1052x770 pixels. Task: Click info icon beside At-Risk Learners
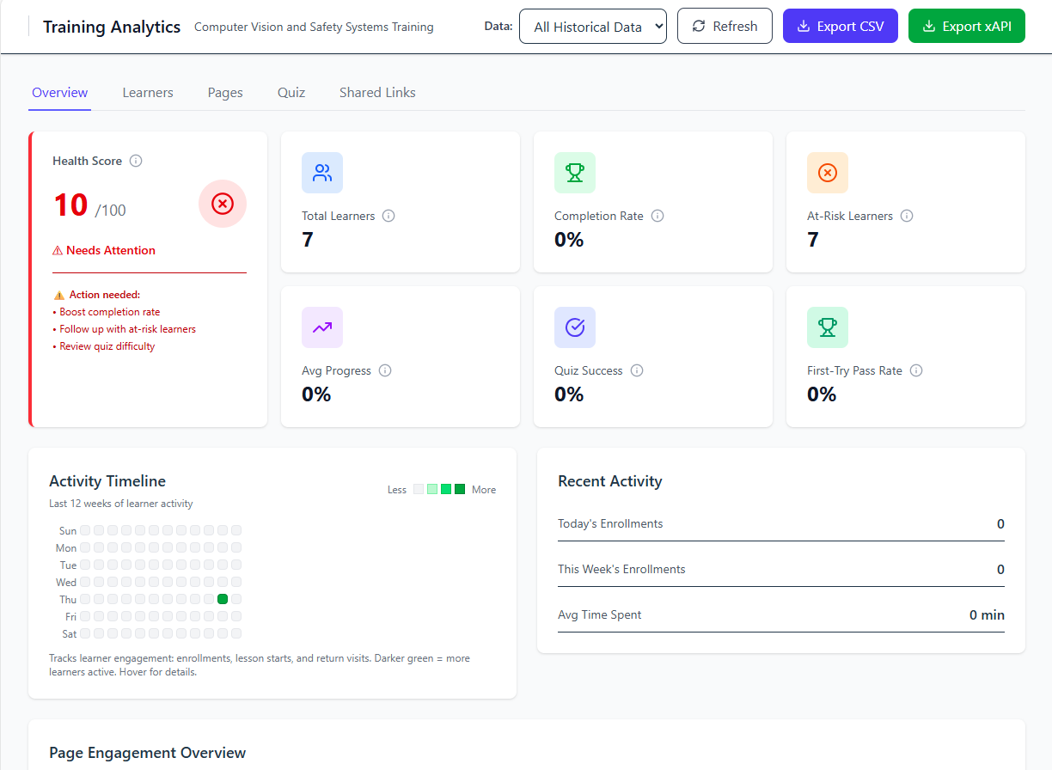point(907,216)
